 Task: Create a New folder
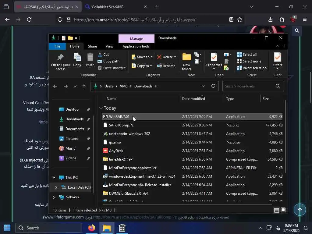pyautogui.click(x=187, y=62)
